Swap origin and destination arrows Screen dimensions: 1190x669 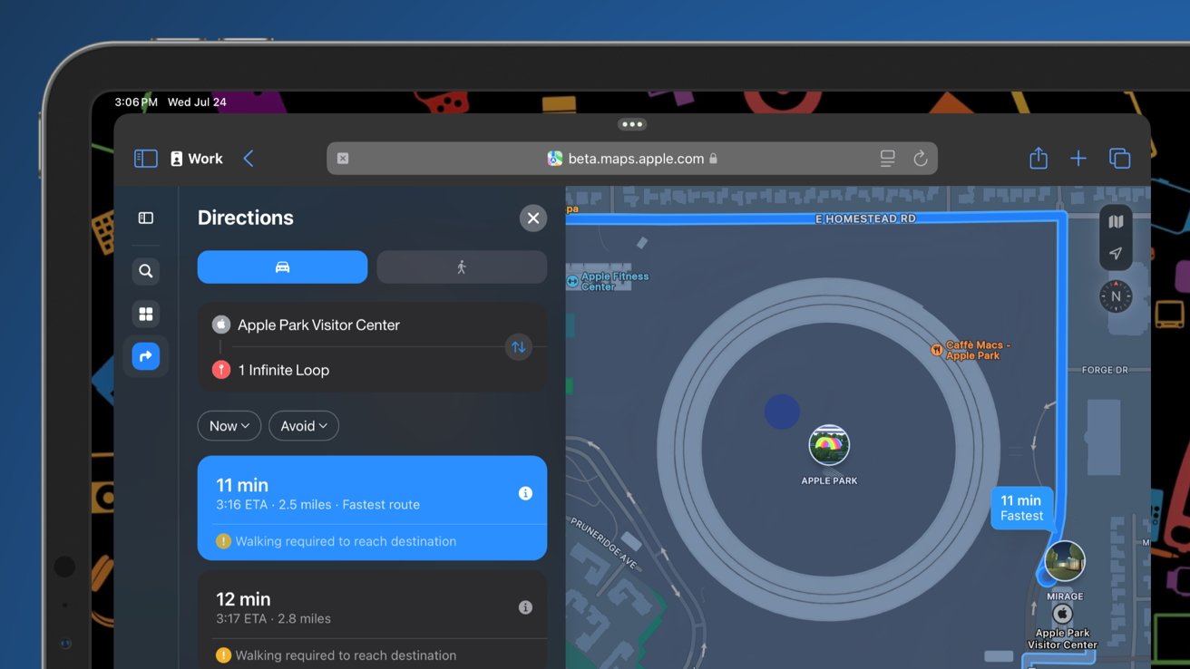point(519,347)
